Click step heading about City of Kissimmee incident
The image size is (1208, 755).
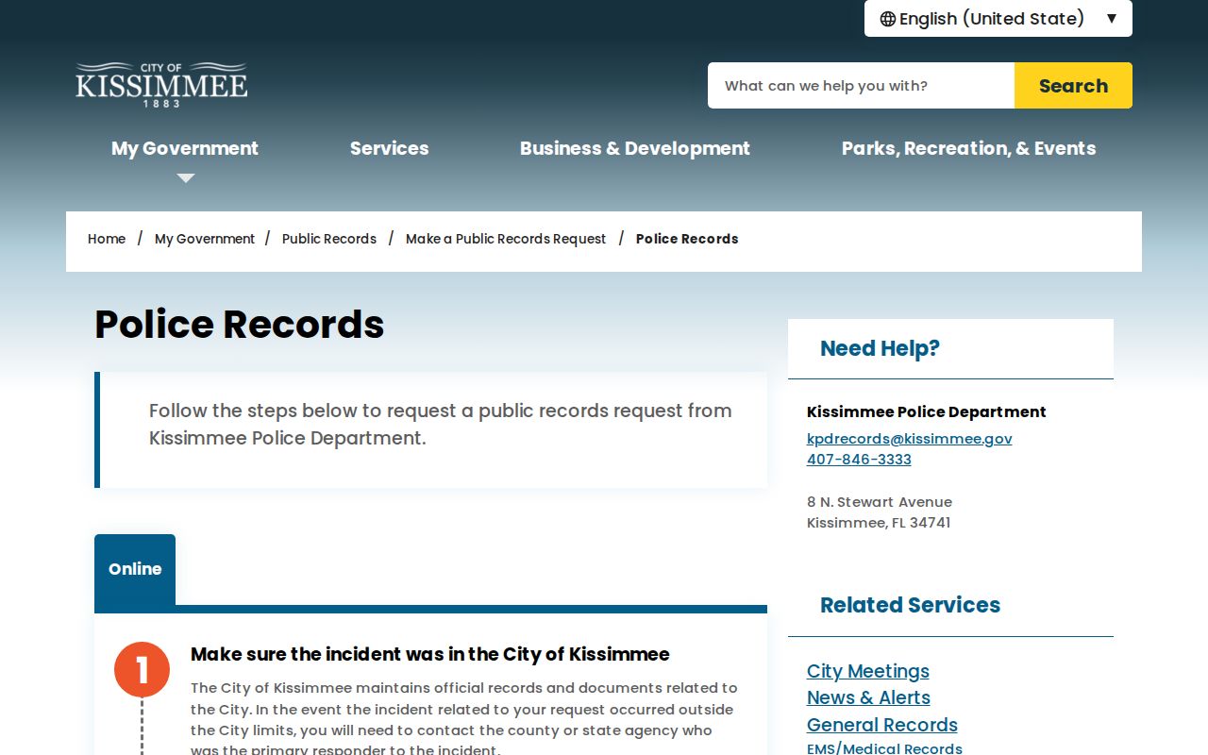[430, 654]
